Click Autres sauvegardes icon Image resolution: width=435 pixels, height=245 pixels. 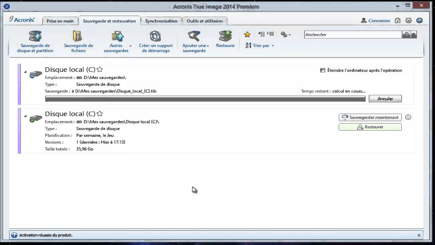tap(117, 36)
